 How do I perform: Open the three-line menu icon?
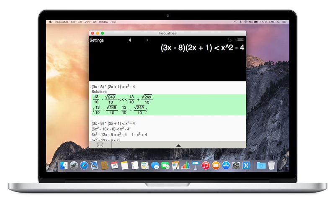click(240, 40)
